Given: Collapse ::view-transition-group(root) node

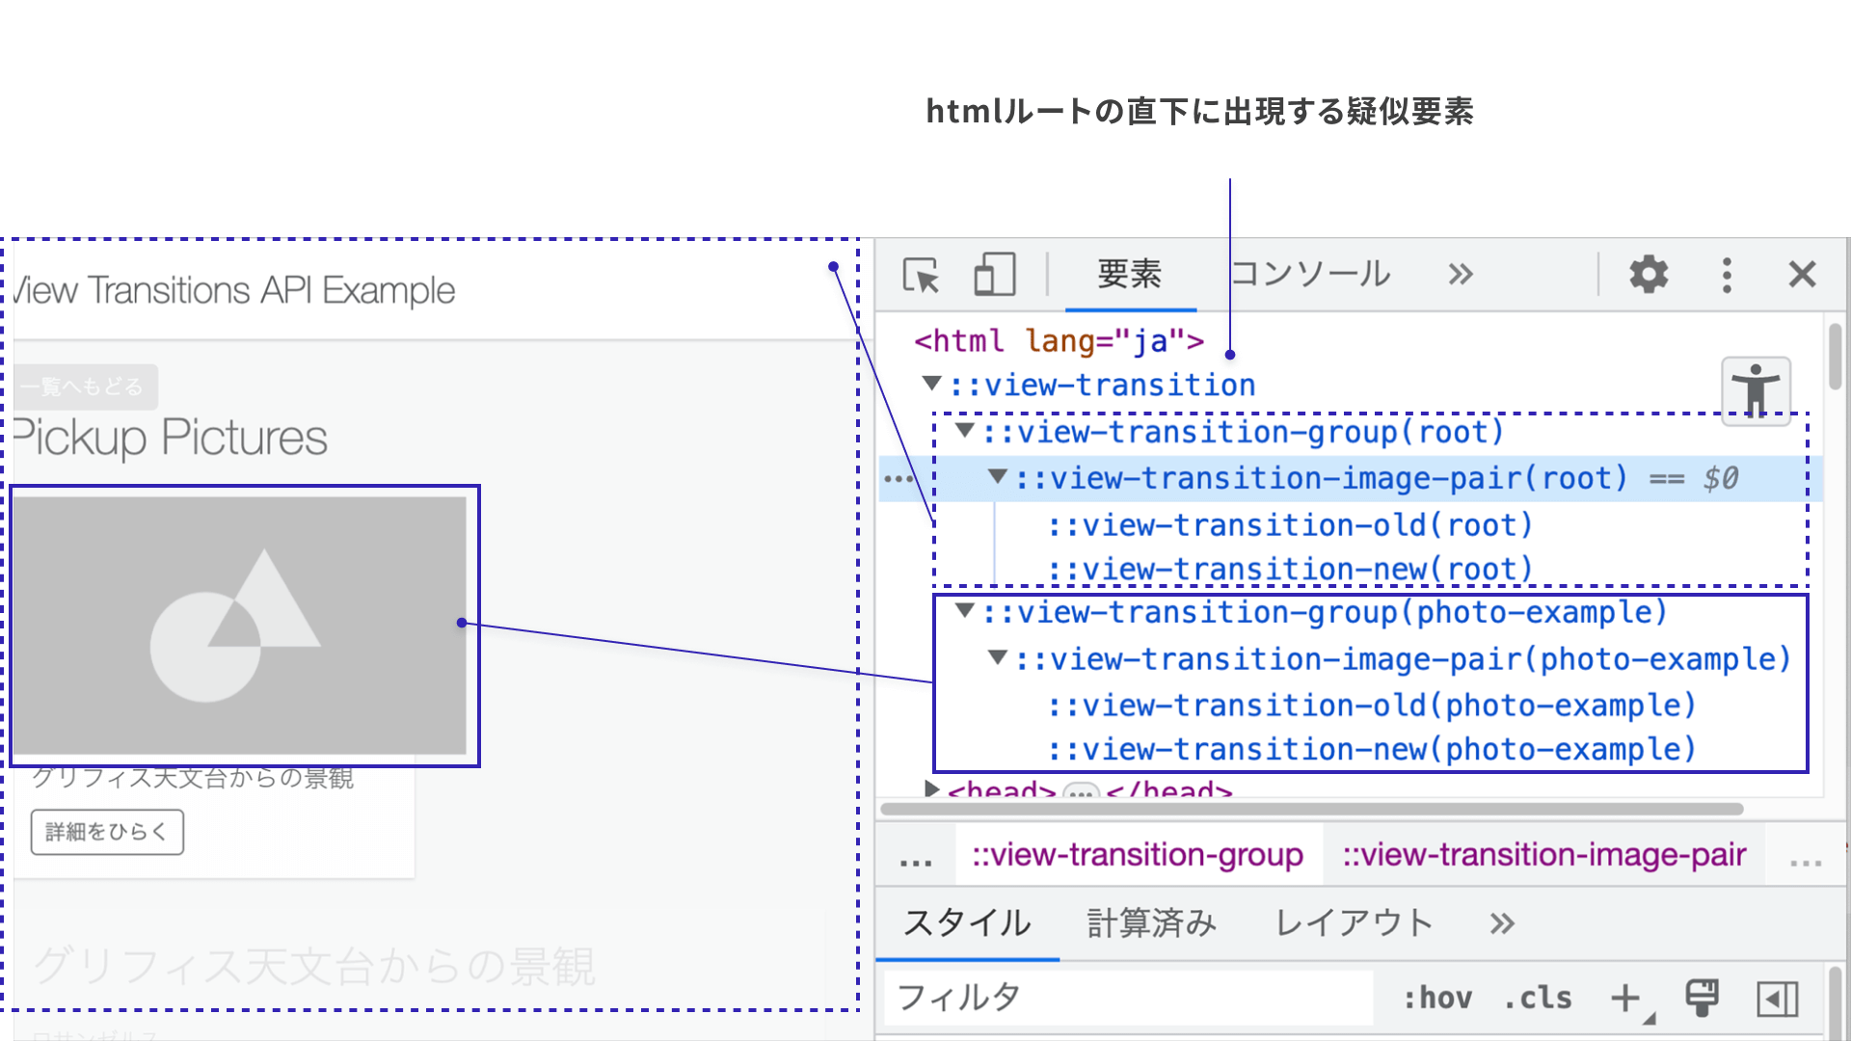Looking at the screenshot, I should 964,430.
